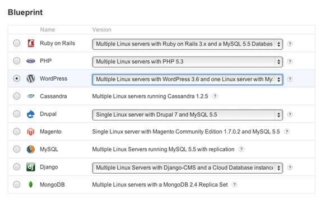Click the MySQL logo icon

pos(31,149)
